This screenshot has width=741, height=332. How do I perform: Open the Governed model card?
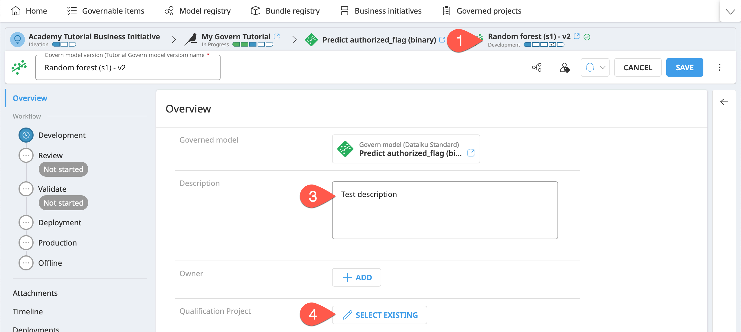point(406,149)
